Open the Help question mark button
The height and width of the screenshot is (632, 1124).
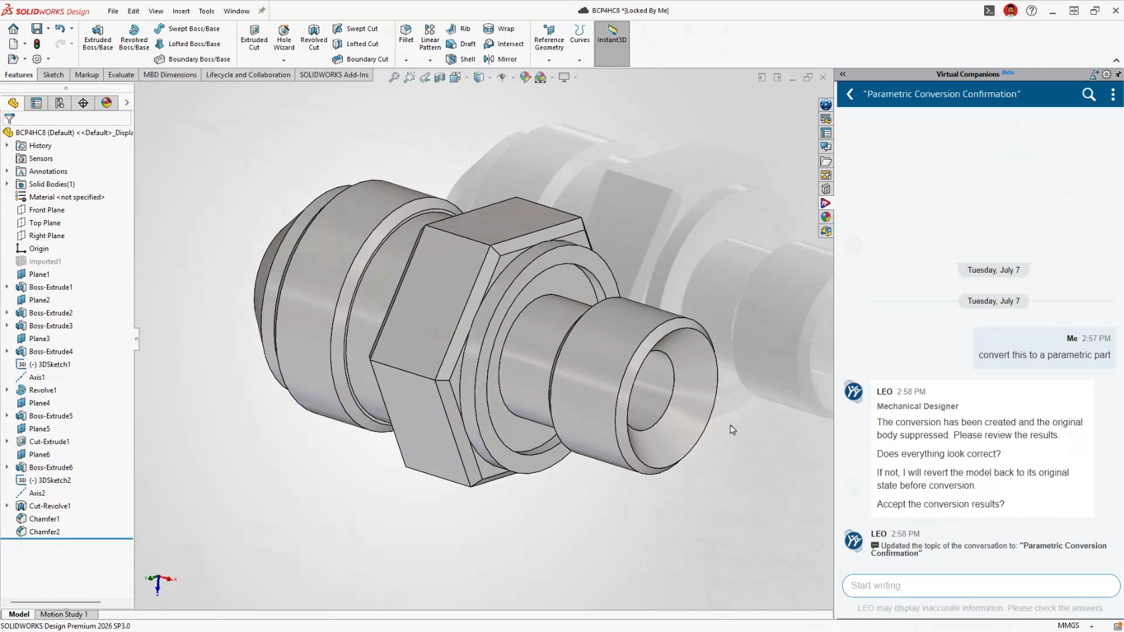click(1032, 11)
